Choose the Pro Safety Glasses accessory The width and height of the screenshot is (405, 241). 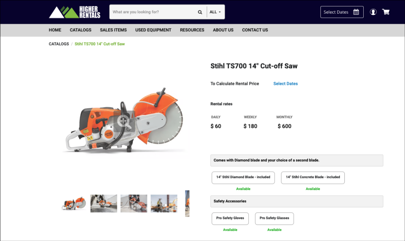point(274,218)
